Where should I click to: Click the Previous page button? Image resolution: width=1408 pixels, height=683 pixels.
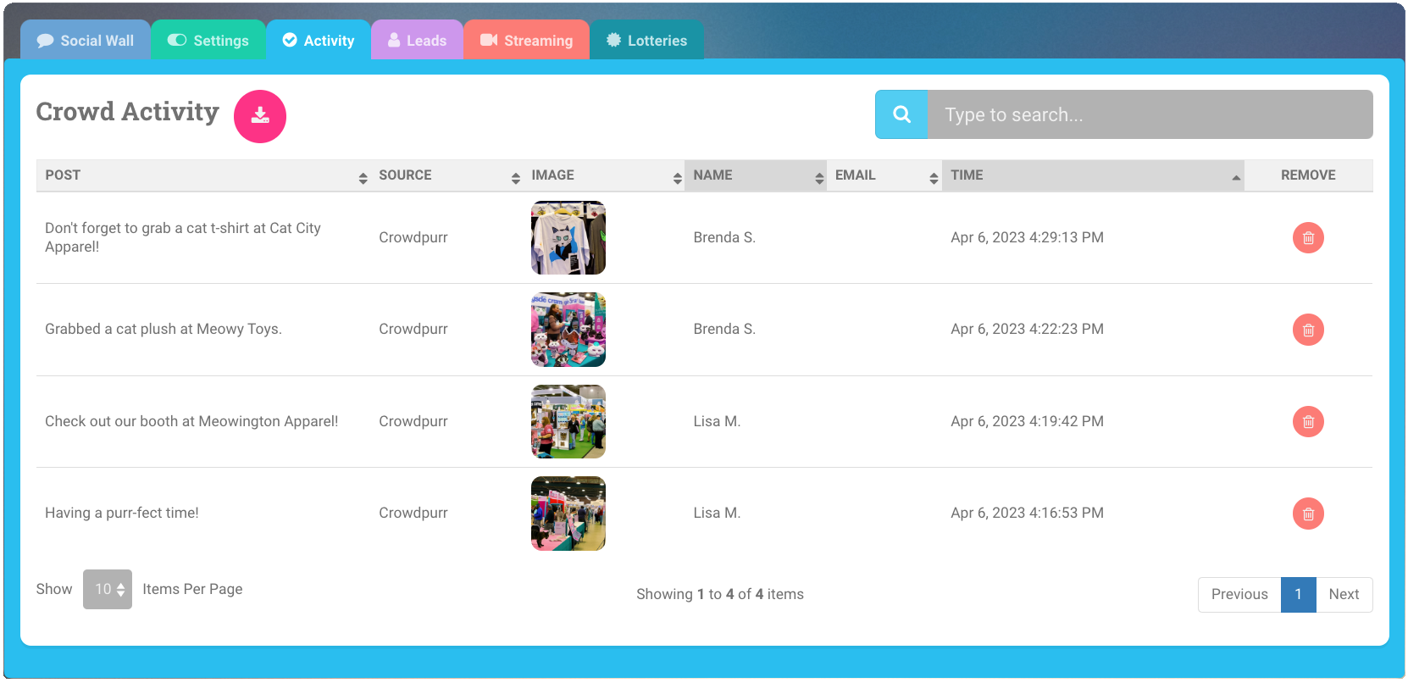click(1239, 594)
